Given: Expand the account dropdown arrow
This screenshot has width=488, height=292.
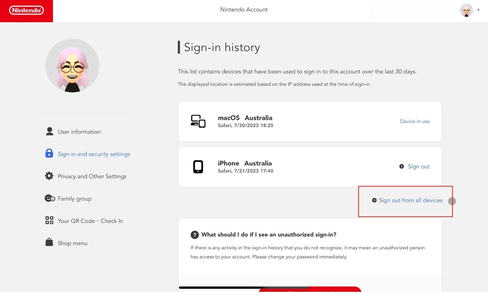Looking at the screenshot, I should (478, 10).
